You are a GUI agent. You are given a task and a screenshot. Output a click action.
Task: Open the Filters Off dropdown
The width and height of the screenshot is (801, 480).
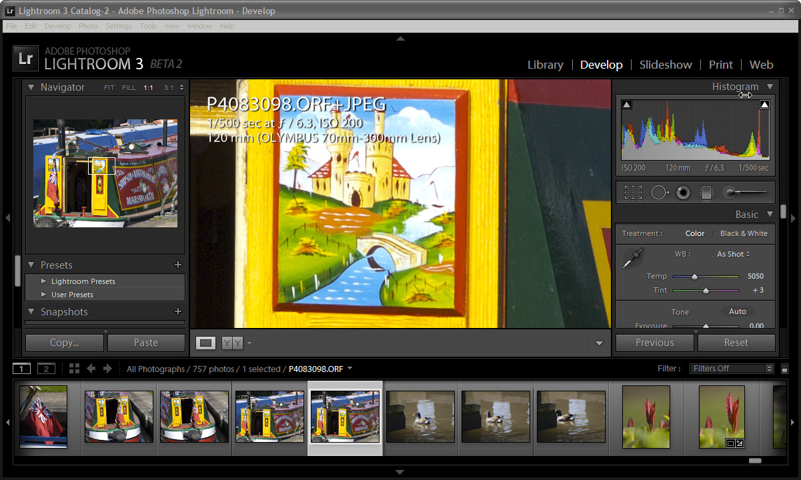click(732, 369)
